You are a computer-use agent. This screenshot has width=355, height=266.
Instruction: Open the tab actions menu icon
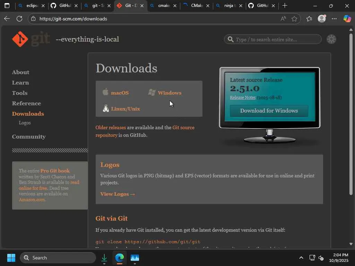[7, 6]
